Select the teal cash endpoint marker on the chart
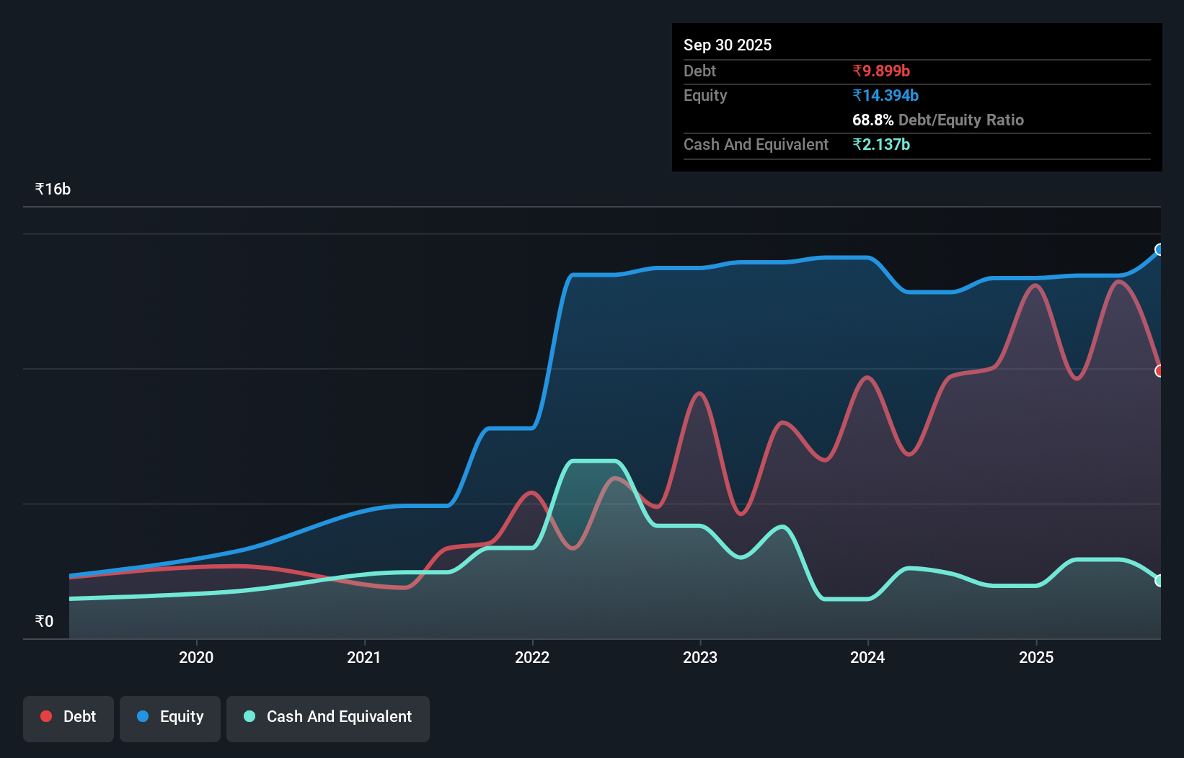Viewport: 1184px width, 758px height. click(1159, 580)
